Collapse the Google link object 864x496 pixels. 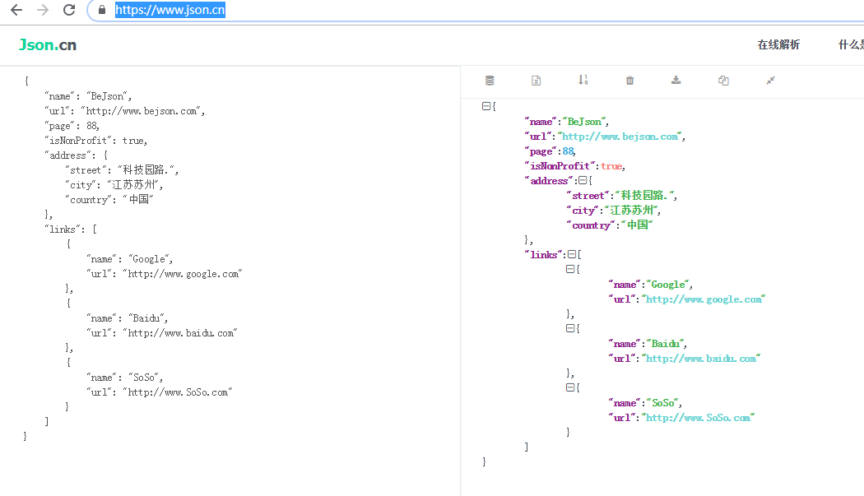[570, 269]
